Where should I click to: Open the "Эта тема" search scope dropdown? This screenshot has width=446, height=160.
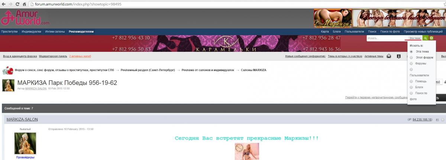414,38
